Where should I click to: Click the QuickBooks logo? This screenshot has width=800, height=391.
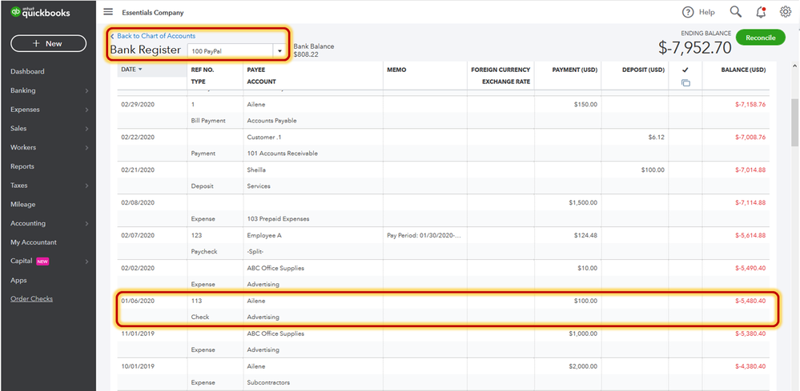click(x=40, y=12)
